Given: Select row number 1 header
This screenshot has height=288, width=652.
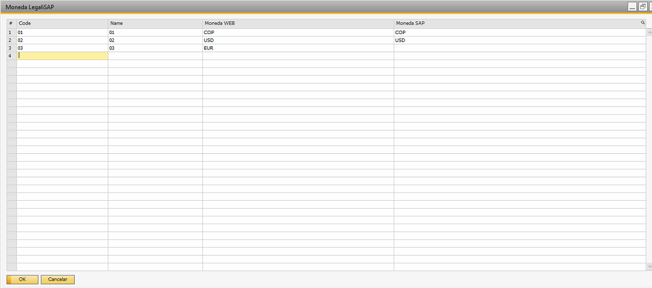Looking at the screenshot, I should pos(11,32).
